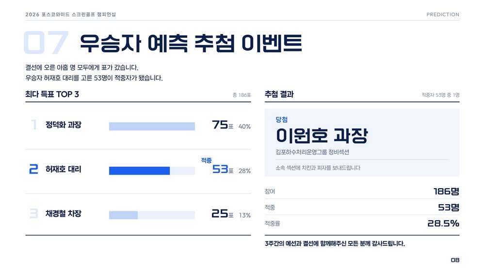
Task: Click the 75표 vote count
Action: coord(223,125)
